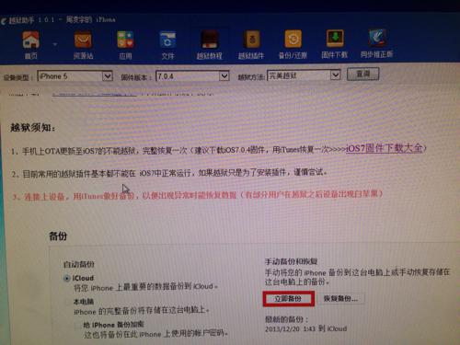
Task: Open the 固件下载 firmware download icon
Action: (x=335, y=44)
